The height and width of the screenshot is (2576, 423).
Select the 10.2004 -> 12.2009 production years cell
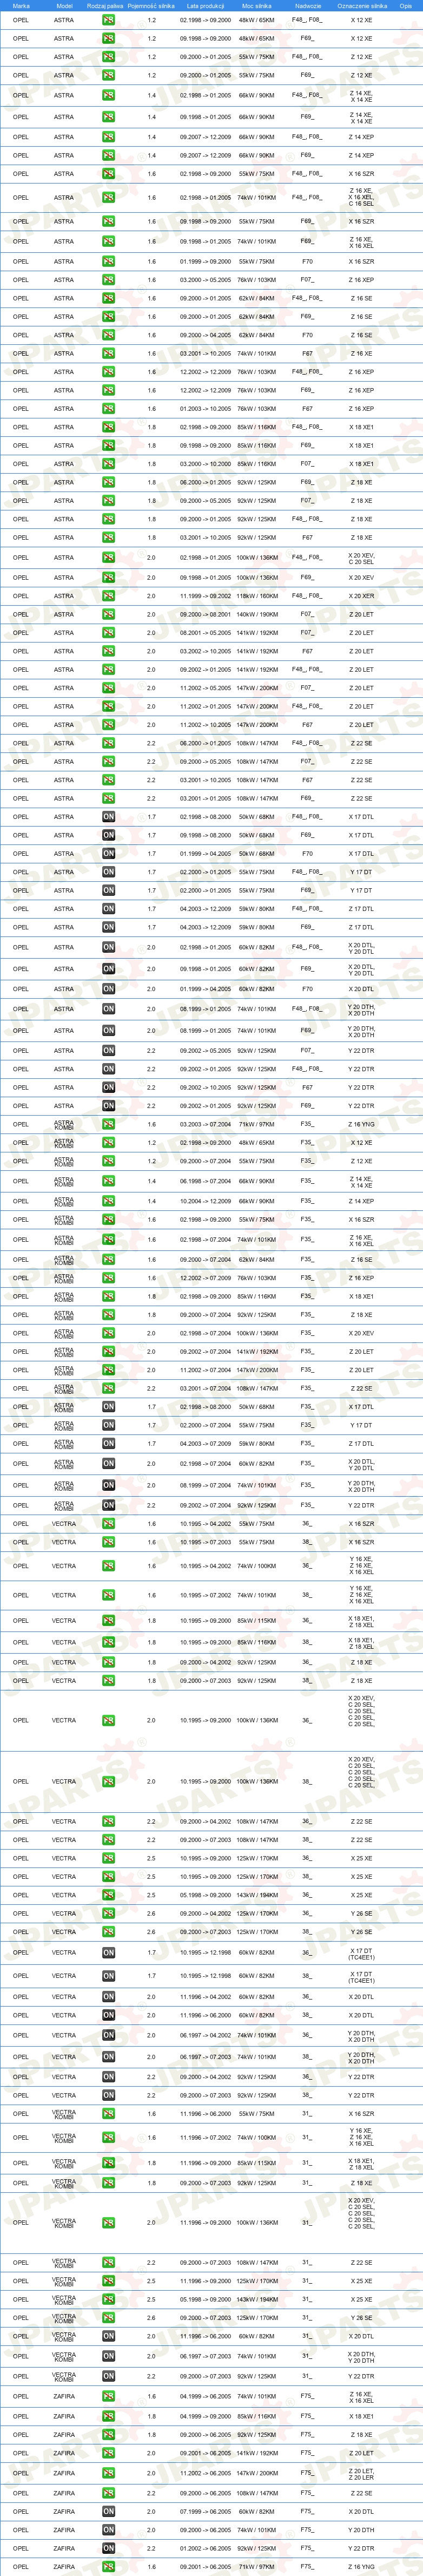(205, 1201)
